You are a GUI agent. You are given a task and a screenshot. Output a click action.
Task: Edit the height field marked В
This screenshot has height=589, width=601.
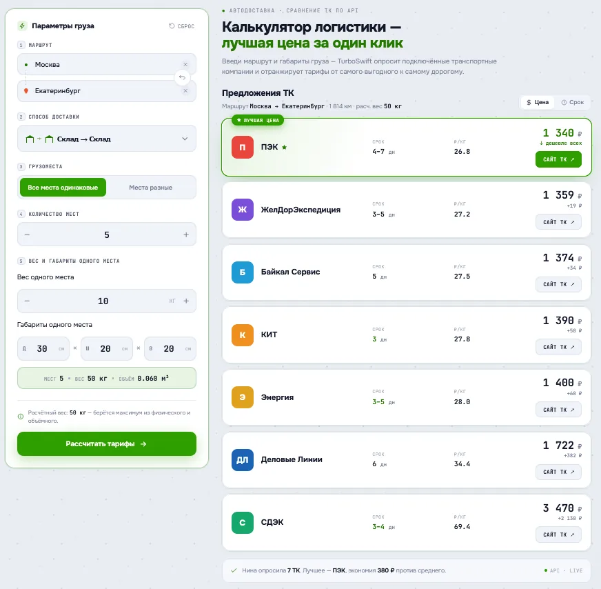click(x=170, y=348)
